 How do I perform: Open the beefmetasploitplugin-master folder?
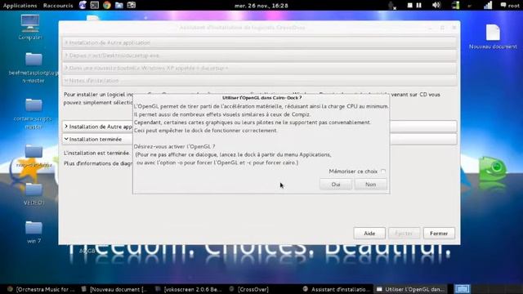pyautogui.click(x=34, y=67)
